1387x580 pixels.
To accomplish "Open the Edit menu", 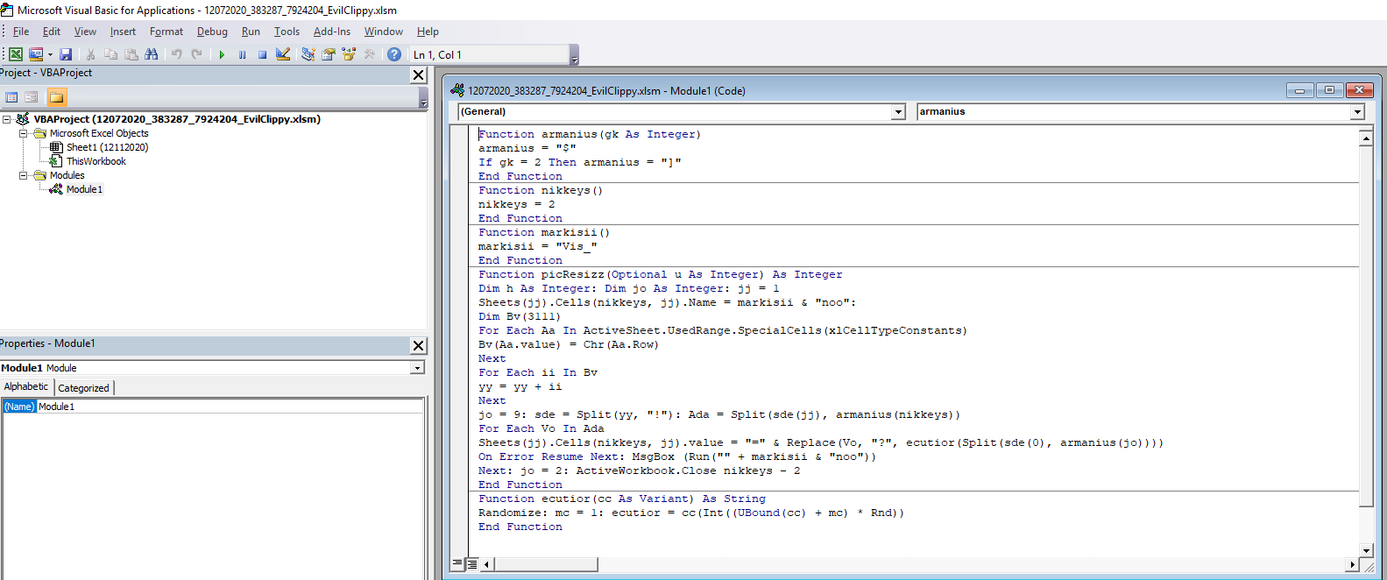I will pos(52,32).
